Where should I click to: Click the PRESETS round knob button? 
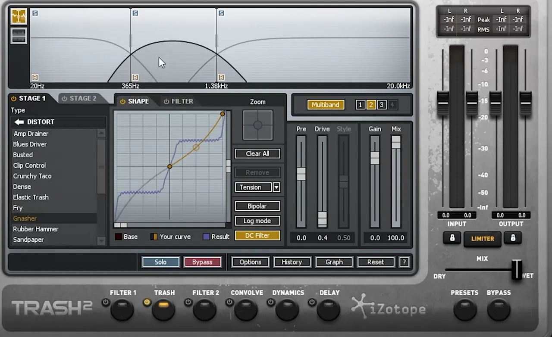tap(465, 309)
